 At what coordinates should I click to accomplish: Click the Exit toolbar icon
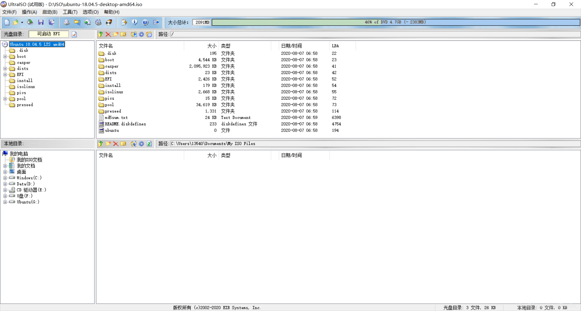tap(156, 22)
